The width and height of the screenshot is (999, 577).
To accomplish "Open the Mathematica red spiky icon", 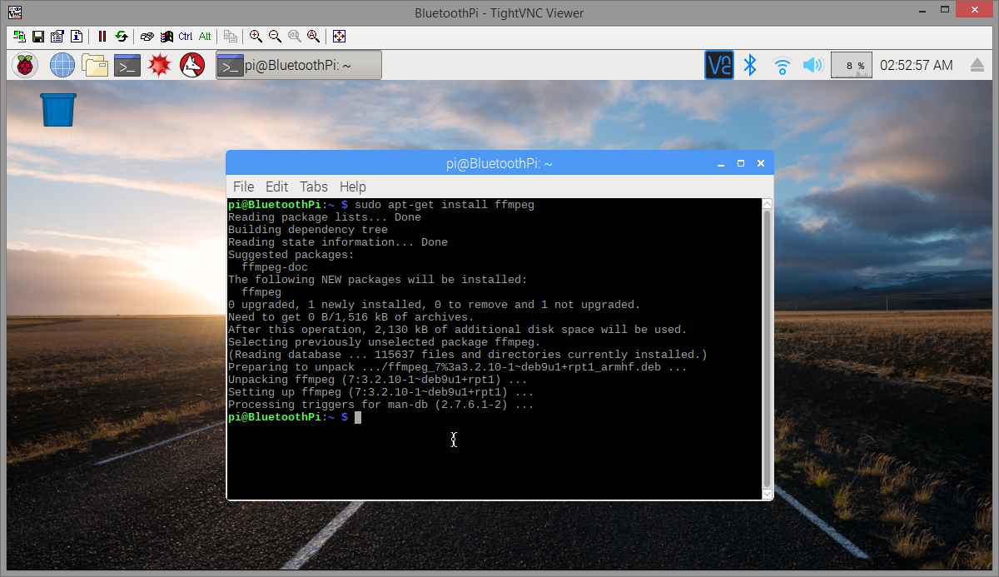I will [x=159, y=65].
